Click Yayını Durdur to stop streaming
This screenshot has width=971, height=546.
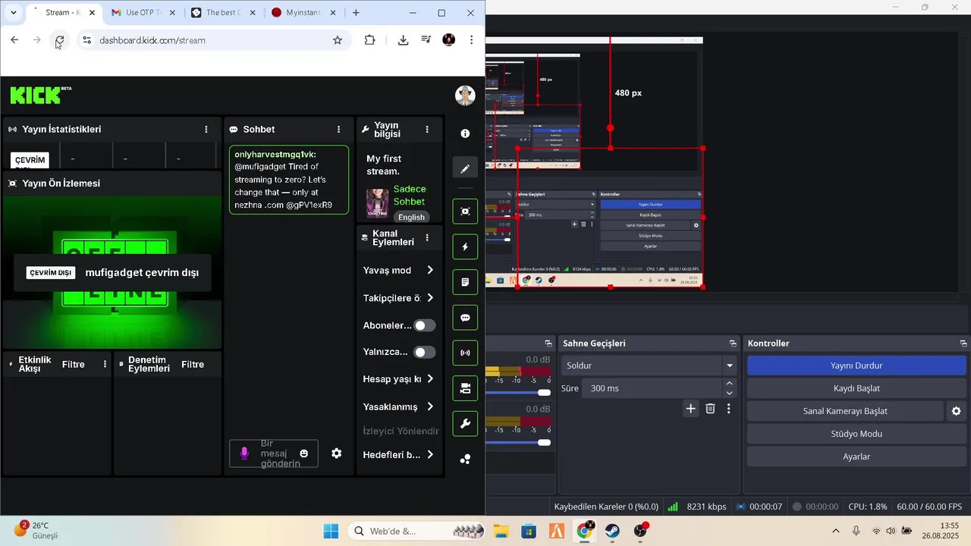click(x=856, y=366)
